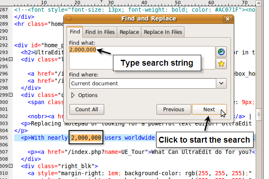
Task: Expand the Options disclosure triangle
Action: coord(73,95)
